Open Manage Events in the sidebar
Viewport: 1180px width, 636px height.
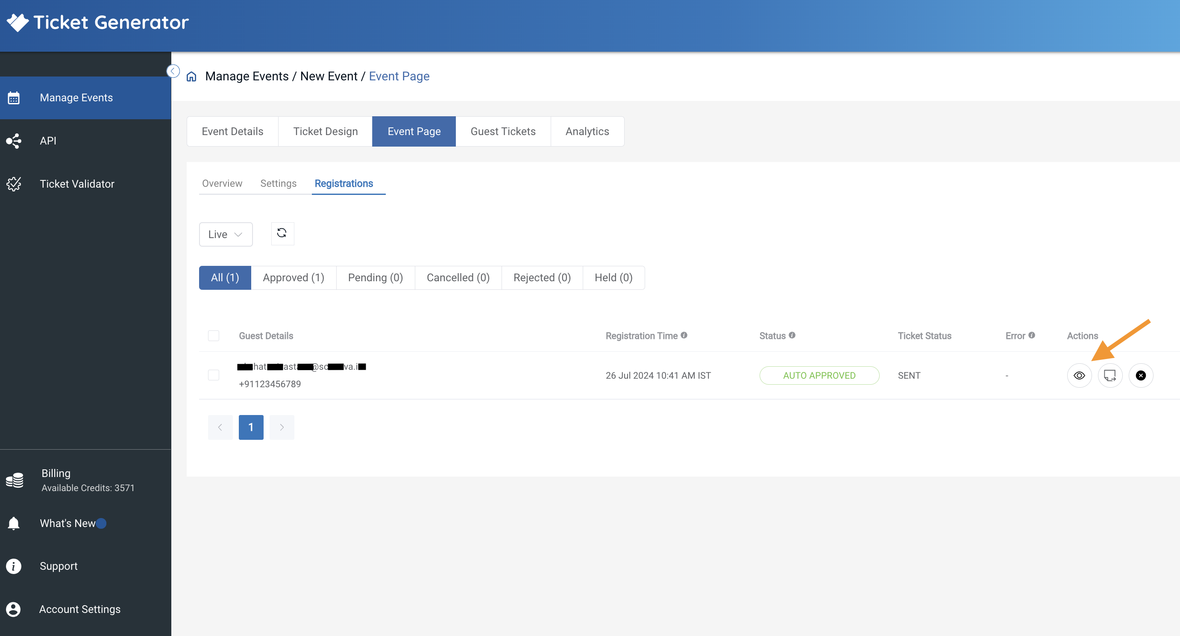pos(86,97)
